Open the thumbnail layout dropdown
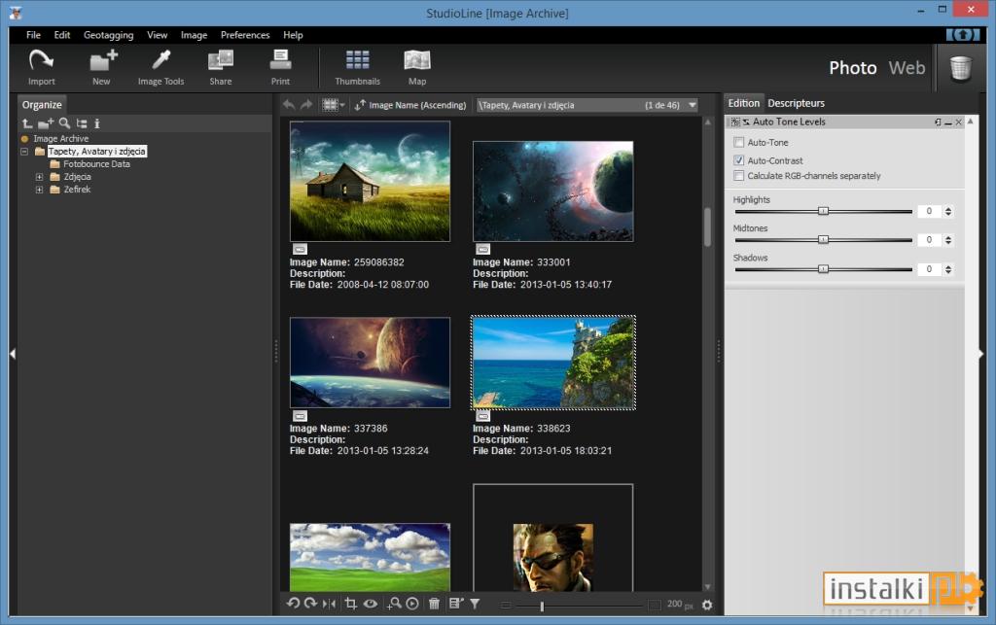Screen dimensions: 996x625 [x=334, y=105]
